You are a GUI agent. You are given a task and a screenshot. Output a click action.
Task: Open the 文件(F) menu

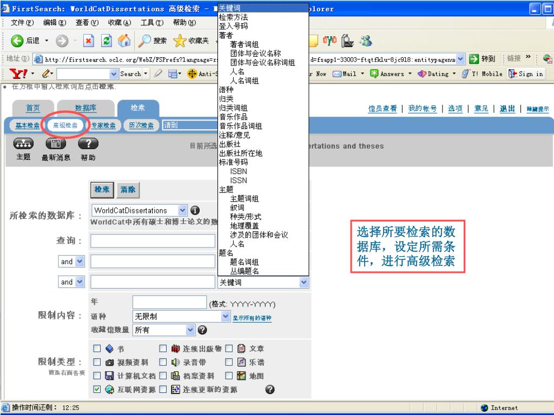click(22, 23)
